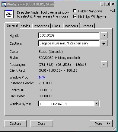The height and width of the screenshot is (132, 118).
Task: Enable the Hidden Windows checkbox
Action: (x=75, y=11)
